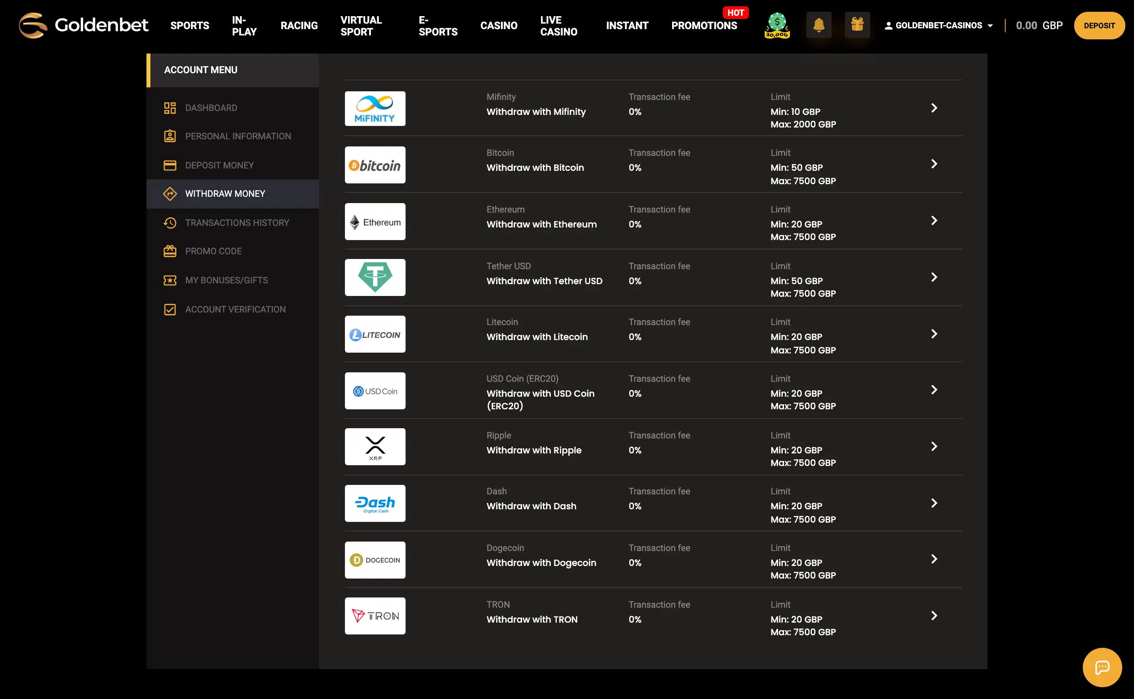Open the LIVE CASINO menu item
This screenshot has height=699, width=1134.
point(559,26)
